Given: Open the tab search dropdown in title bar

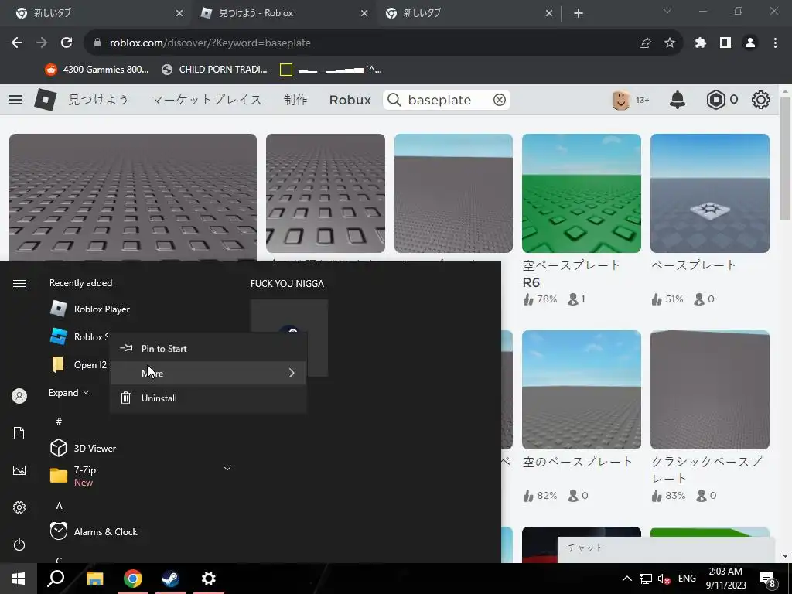Looking at the screenshot, I should coord(667,11).
